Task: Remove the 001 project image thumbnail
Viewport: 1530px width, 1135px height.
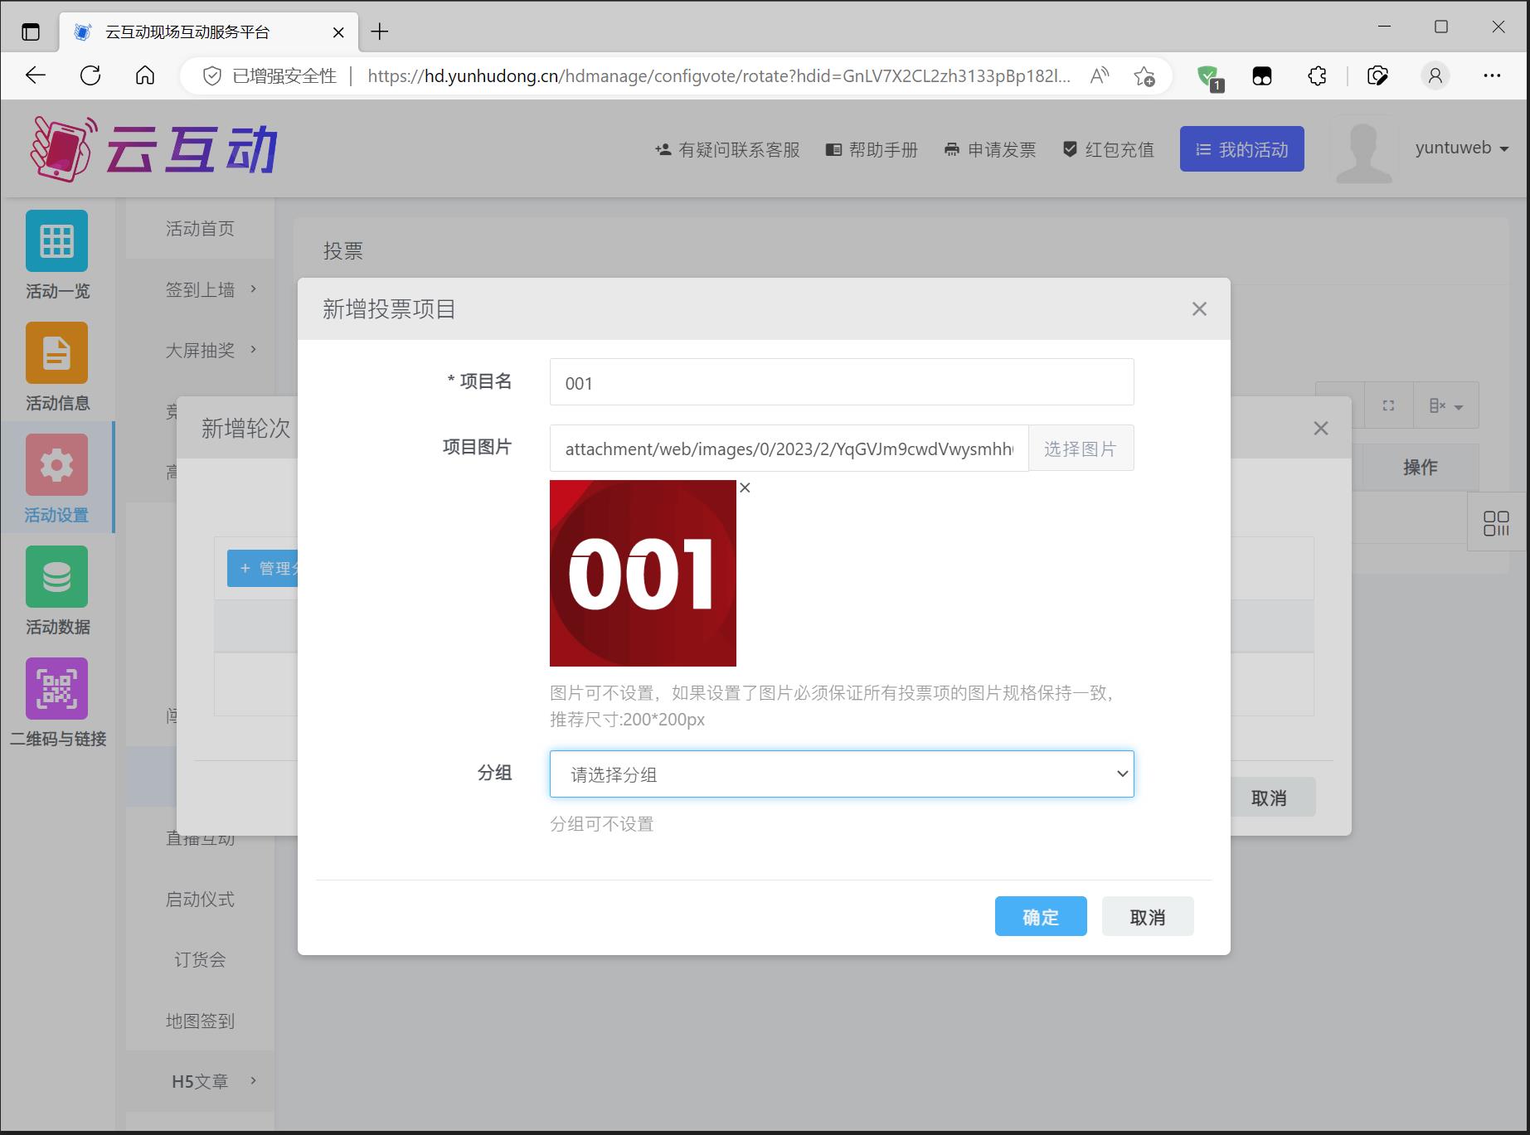Action: click(x=745, y=487)
